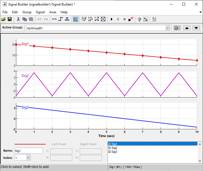
Task: Save with the floppy disk icon
Action: coord(10,19)
